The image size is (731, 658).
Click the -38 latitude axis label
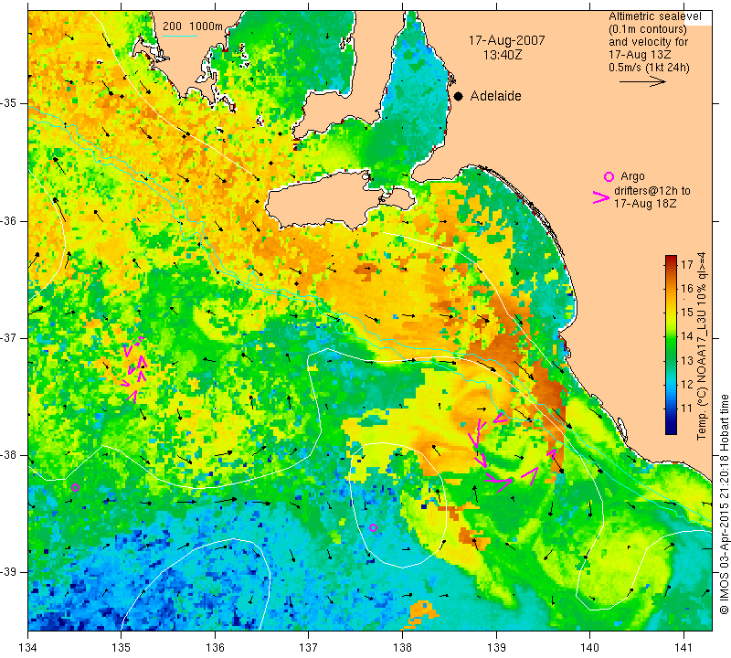pos(14,455)
